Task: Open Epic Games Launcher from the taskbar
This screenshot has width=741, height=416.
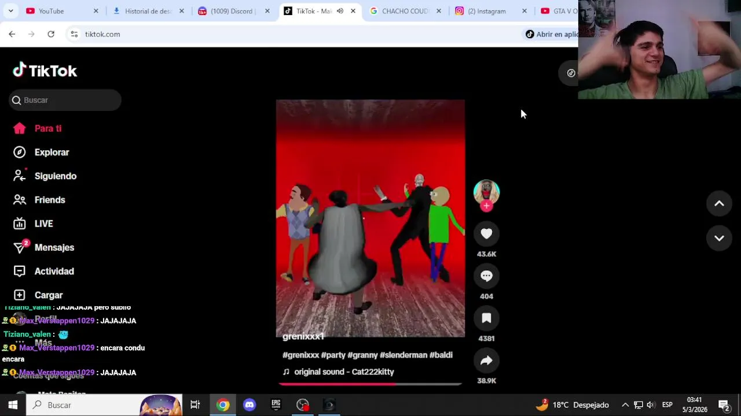Action: (276, 405)
